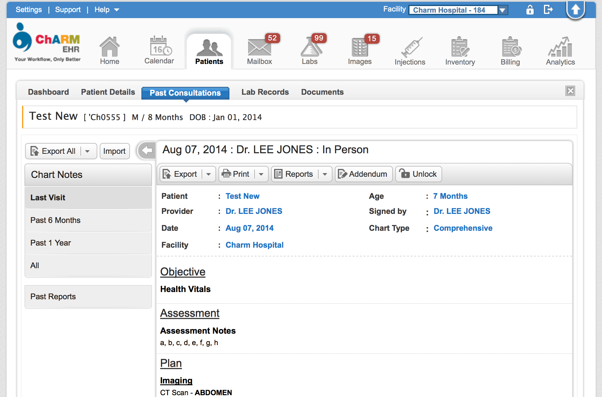Expand the Export All options arrow
602x397 pixels.
88,151
